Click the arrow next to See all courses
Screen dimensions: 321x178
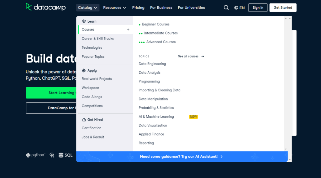[203, 57]
